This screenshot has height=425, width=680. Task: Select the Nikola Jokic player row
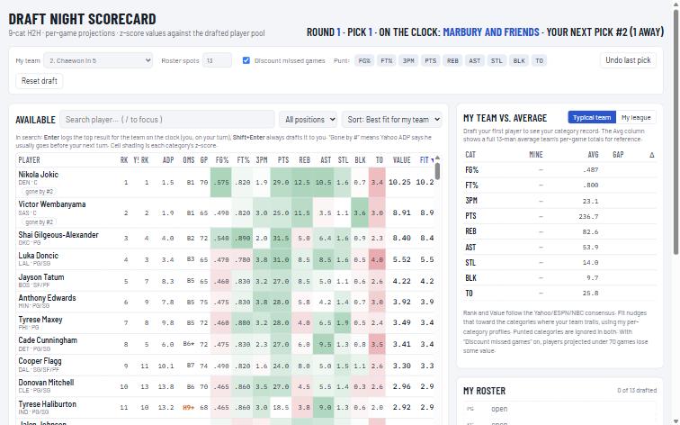[226, 182]
